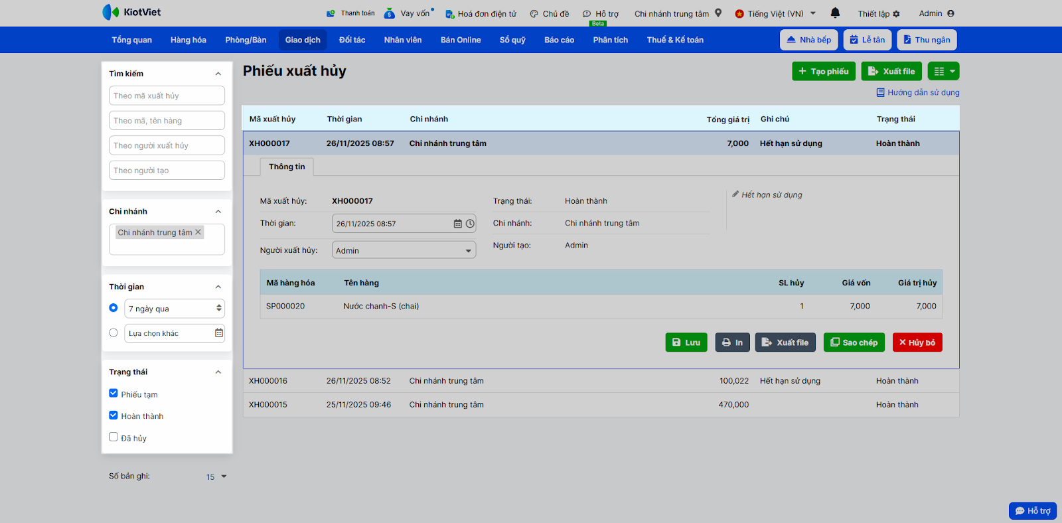Open the Bán Online menu

click(x=461, y=40)
